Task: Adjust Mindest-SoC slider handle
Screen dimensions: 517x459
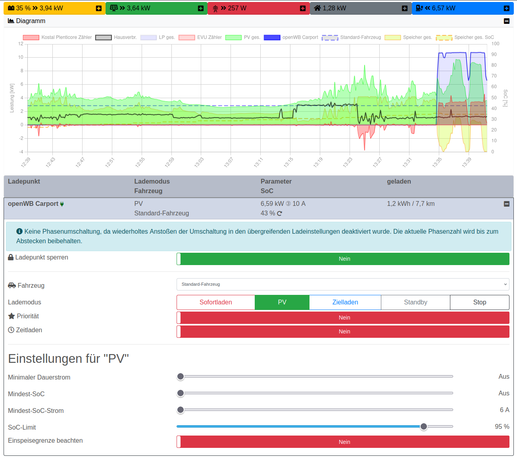Action: tap(181, 393)
